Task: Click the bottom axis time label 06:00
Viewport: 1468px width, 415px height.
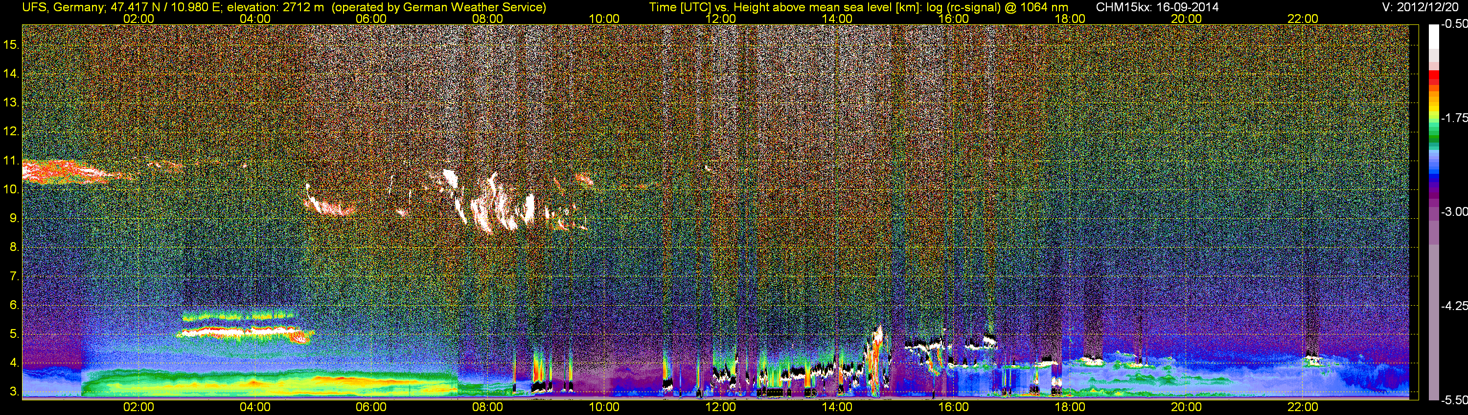Action: (x=371, y=407)
